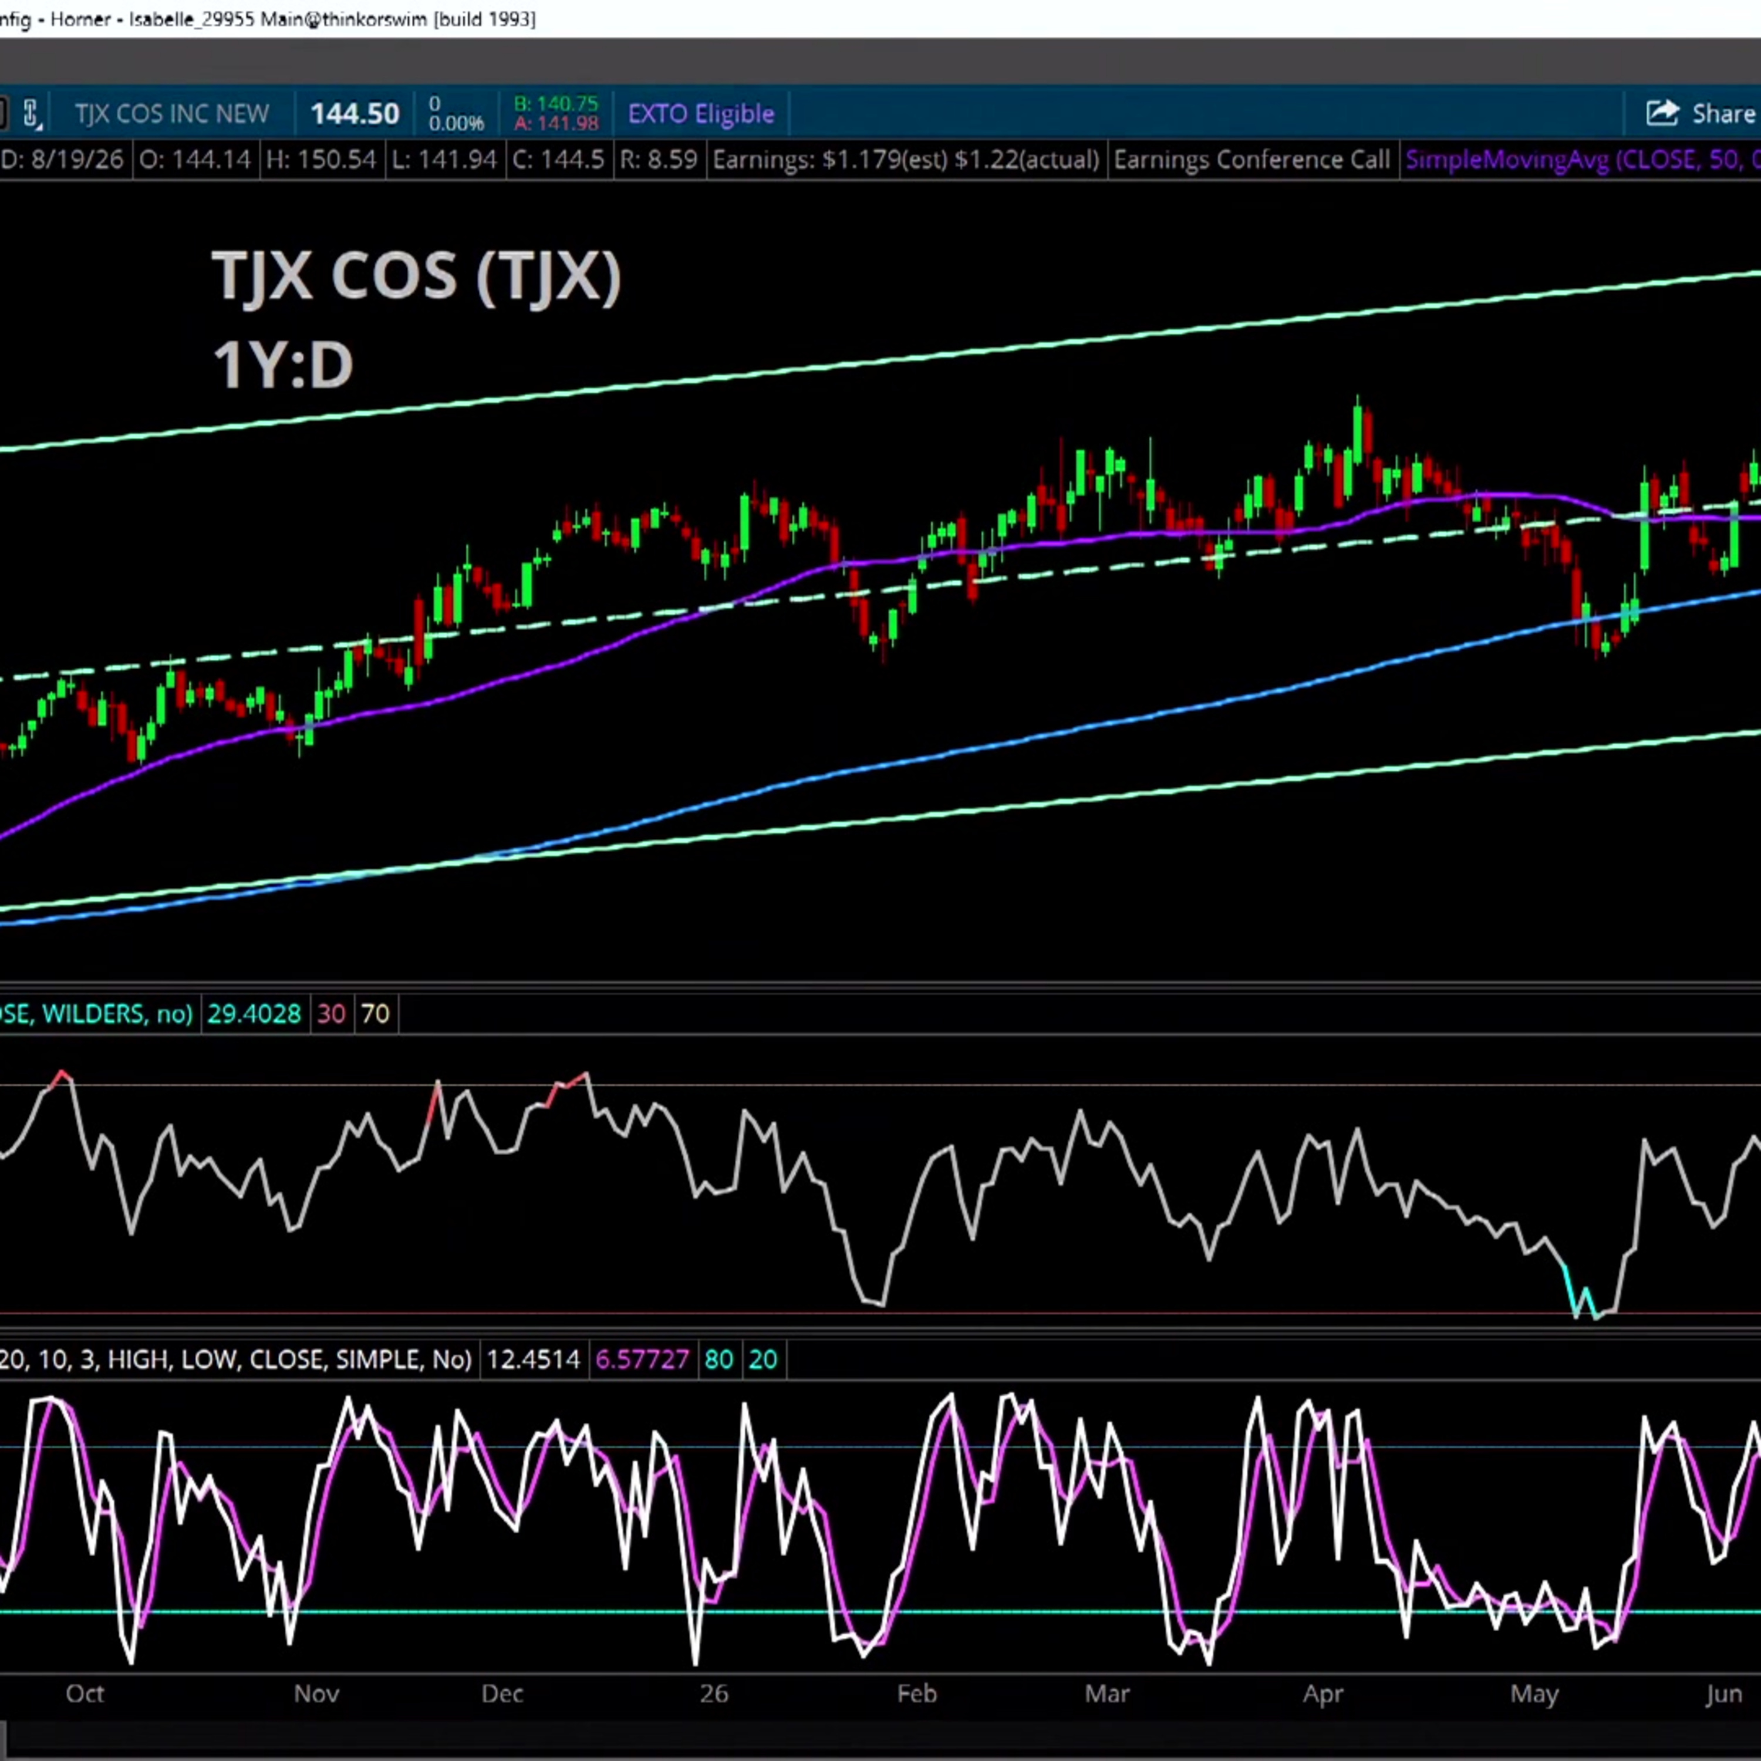Click the Earnings estimate and actual label
The width and height of the screenshot is (1761, 1761).
906,160
